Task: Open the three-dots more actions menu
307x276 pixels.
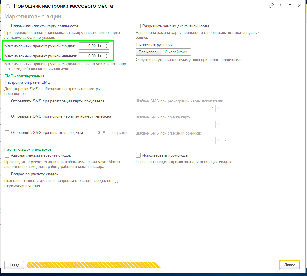Action: [x=281, y=6]
